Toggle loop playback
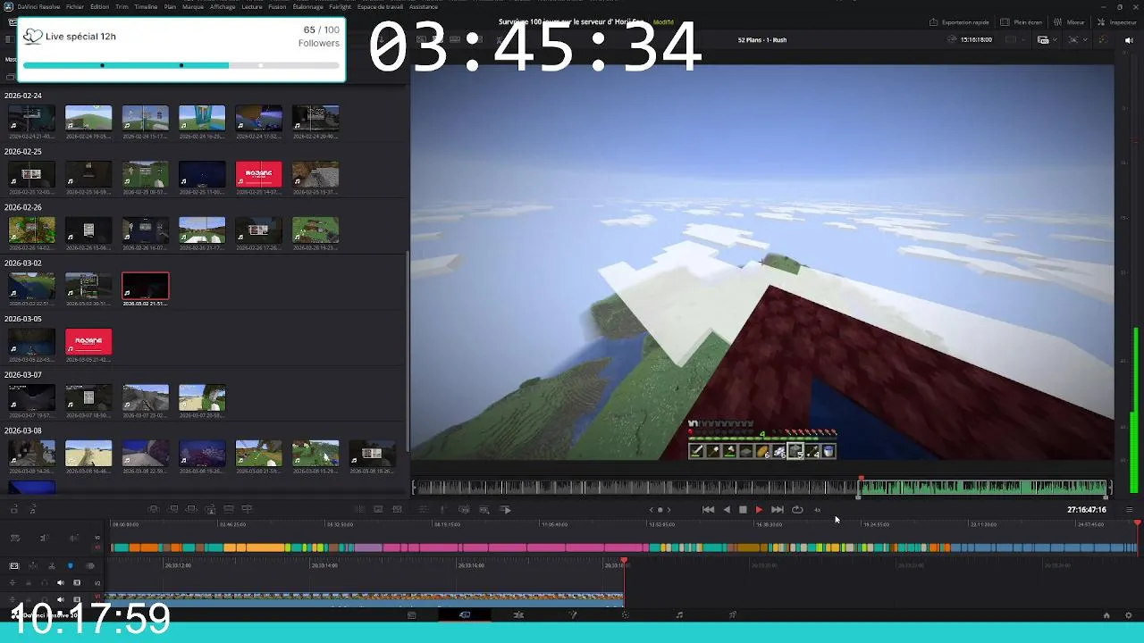1144x643 pixels. pyautogui.click(x=797, y=510)
